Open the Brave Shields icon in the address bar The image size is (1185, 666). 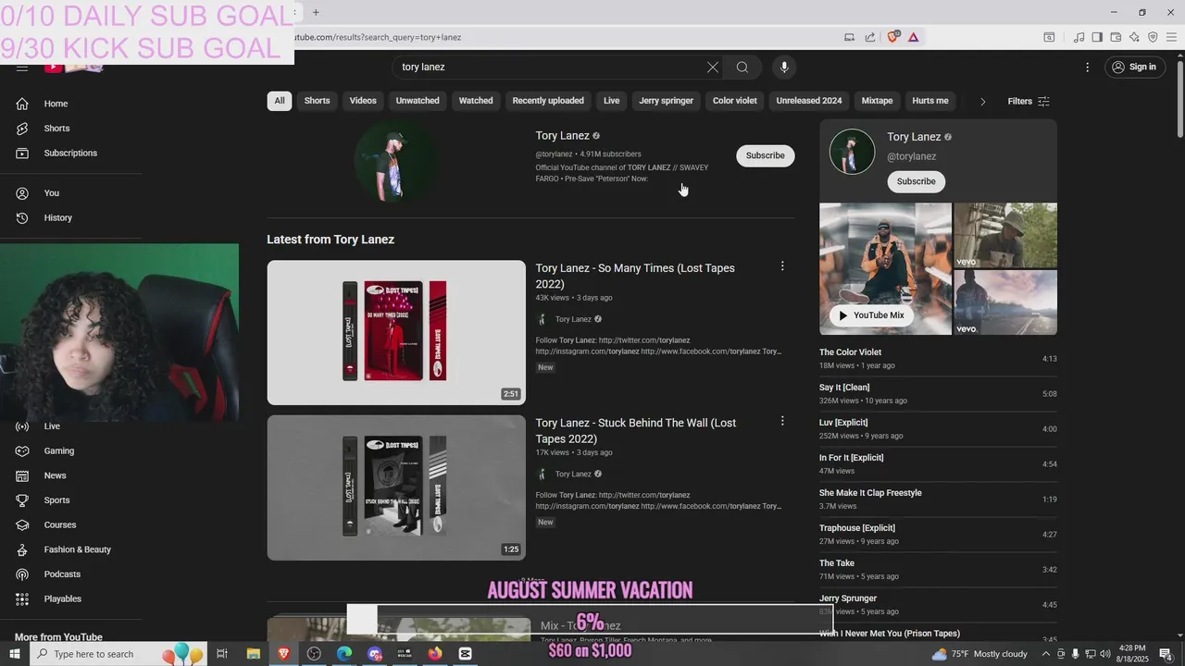[x=892, y=37]
